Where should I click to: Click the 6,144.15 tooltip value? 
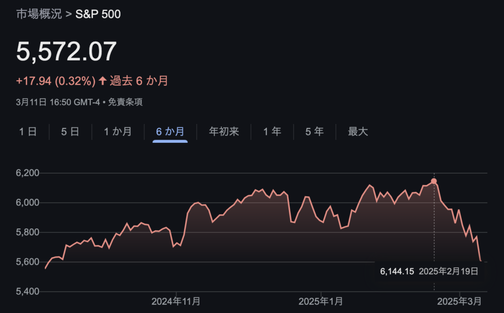pyautogui.click(x=397, y=271)
